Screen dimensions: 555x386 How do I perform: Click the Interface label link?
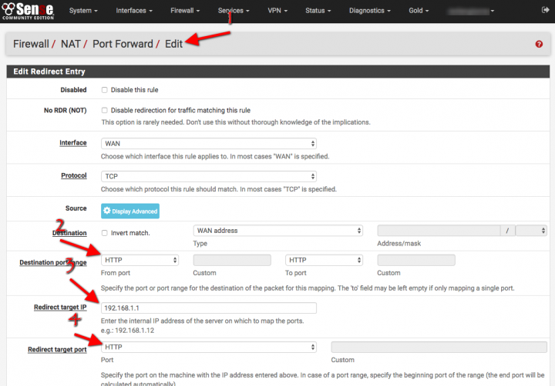tap(73, 143)
